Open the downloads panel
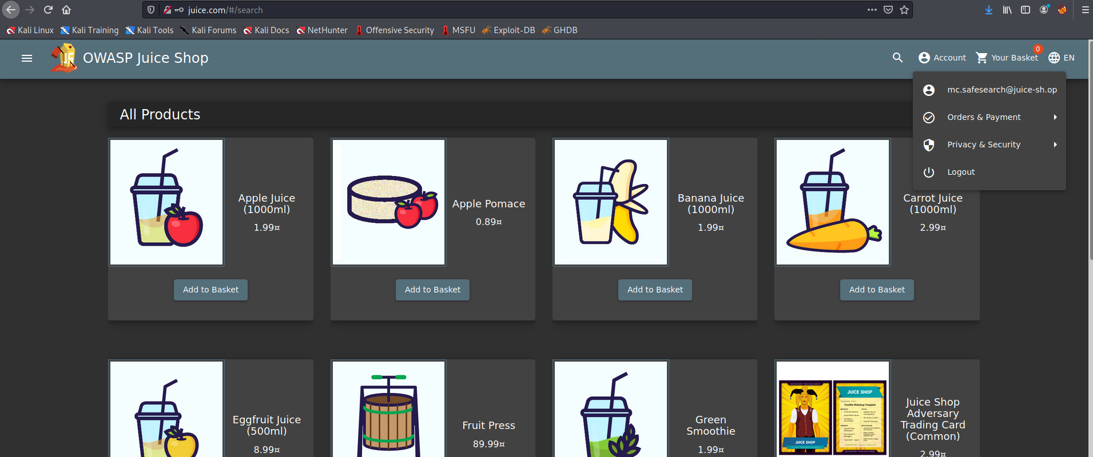The image size is (1093, 457). (x=989, y=10)
